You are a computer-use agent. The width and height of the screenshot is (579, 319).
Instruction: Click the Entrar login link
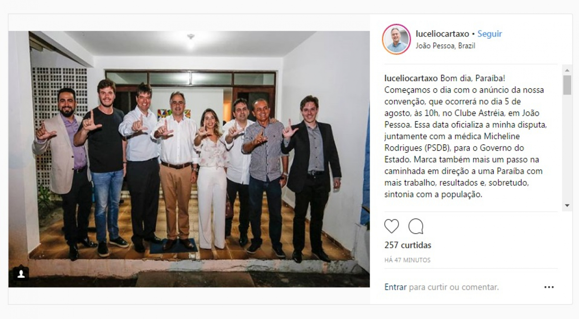click(395, 287)
